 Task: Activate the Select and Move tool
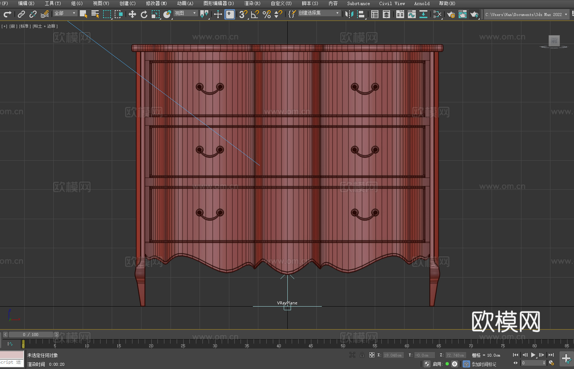click(x=132, y=14)
